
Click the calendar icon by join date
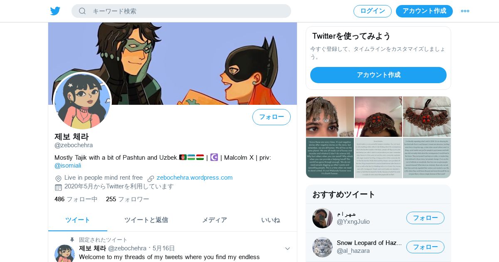(58, 187)
